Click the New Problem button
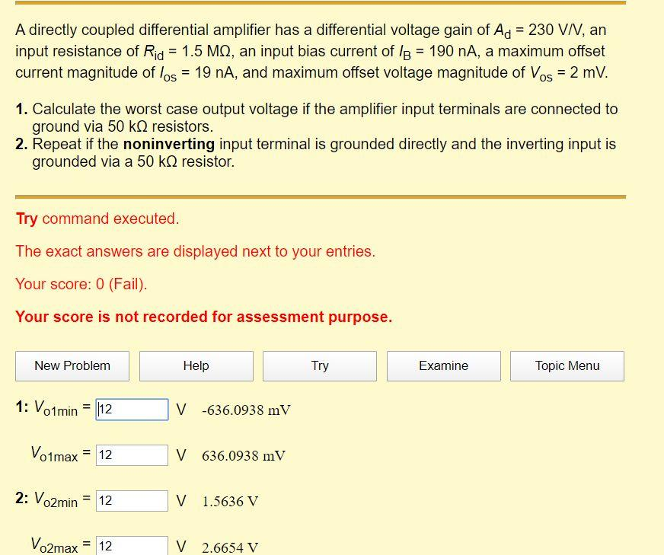This screenshot has height=555, width=664. (72, 365)
